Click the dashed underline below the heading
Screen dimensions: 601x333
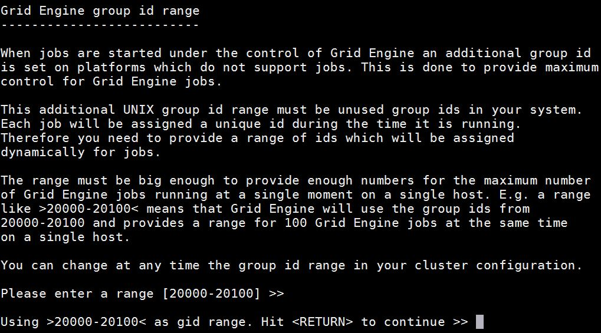point(100,25)
